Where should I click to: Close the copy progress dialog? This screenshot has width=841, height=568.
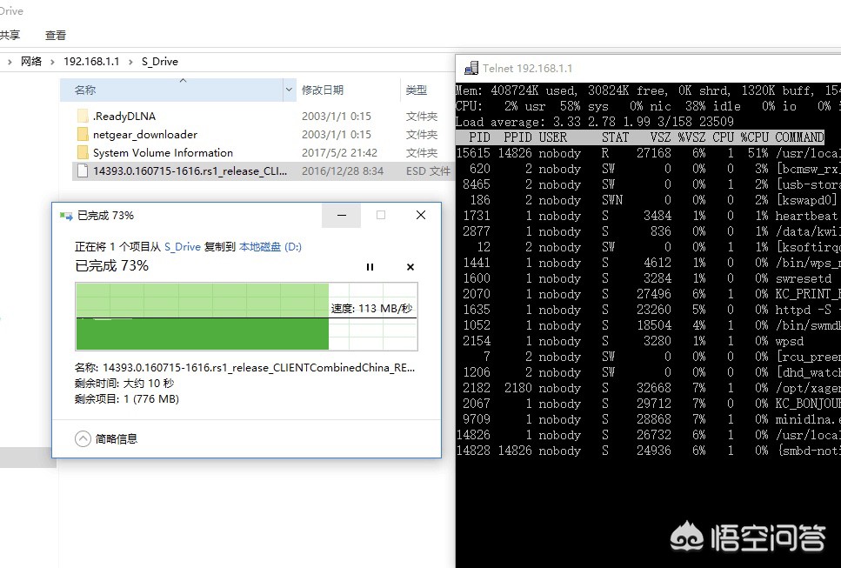(421, 215)
